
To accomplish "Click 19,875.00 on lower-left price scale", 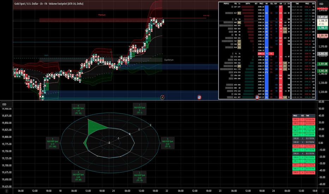I will tap(7, 116).
